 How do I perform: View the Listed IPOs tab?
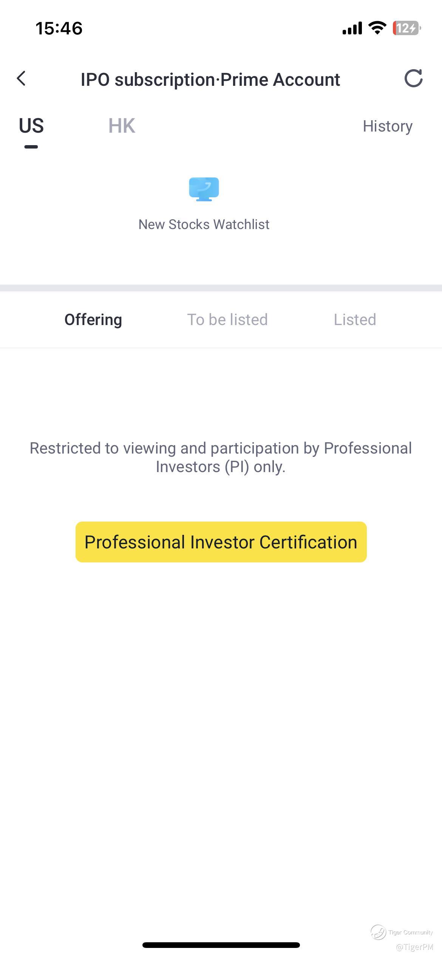click(x=355, y=320)
